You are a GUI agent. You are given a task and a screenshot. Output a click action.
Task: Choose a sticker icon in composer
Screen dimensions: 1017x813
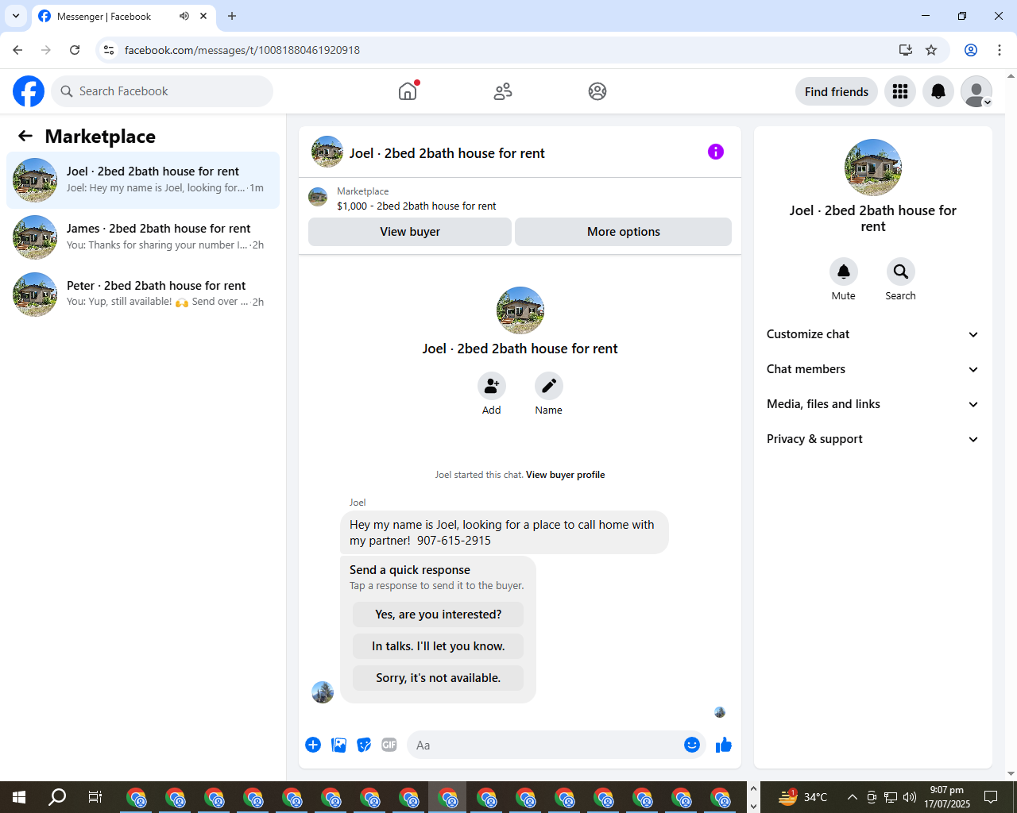(364, 745)
